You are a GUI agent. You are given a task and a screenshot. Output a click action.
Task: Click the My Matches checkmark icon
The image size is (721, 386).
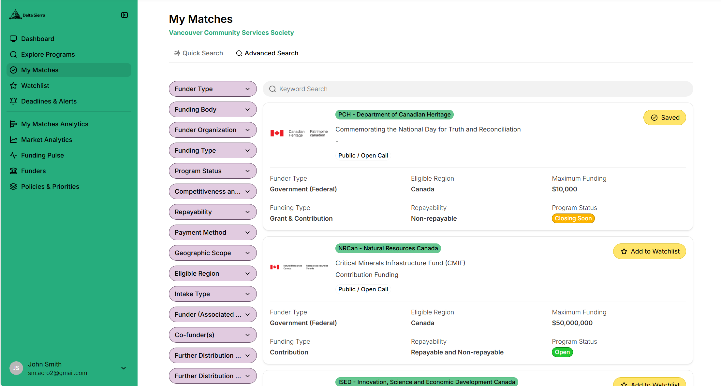point(13,70)
